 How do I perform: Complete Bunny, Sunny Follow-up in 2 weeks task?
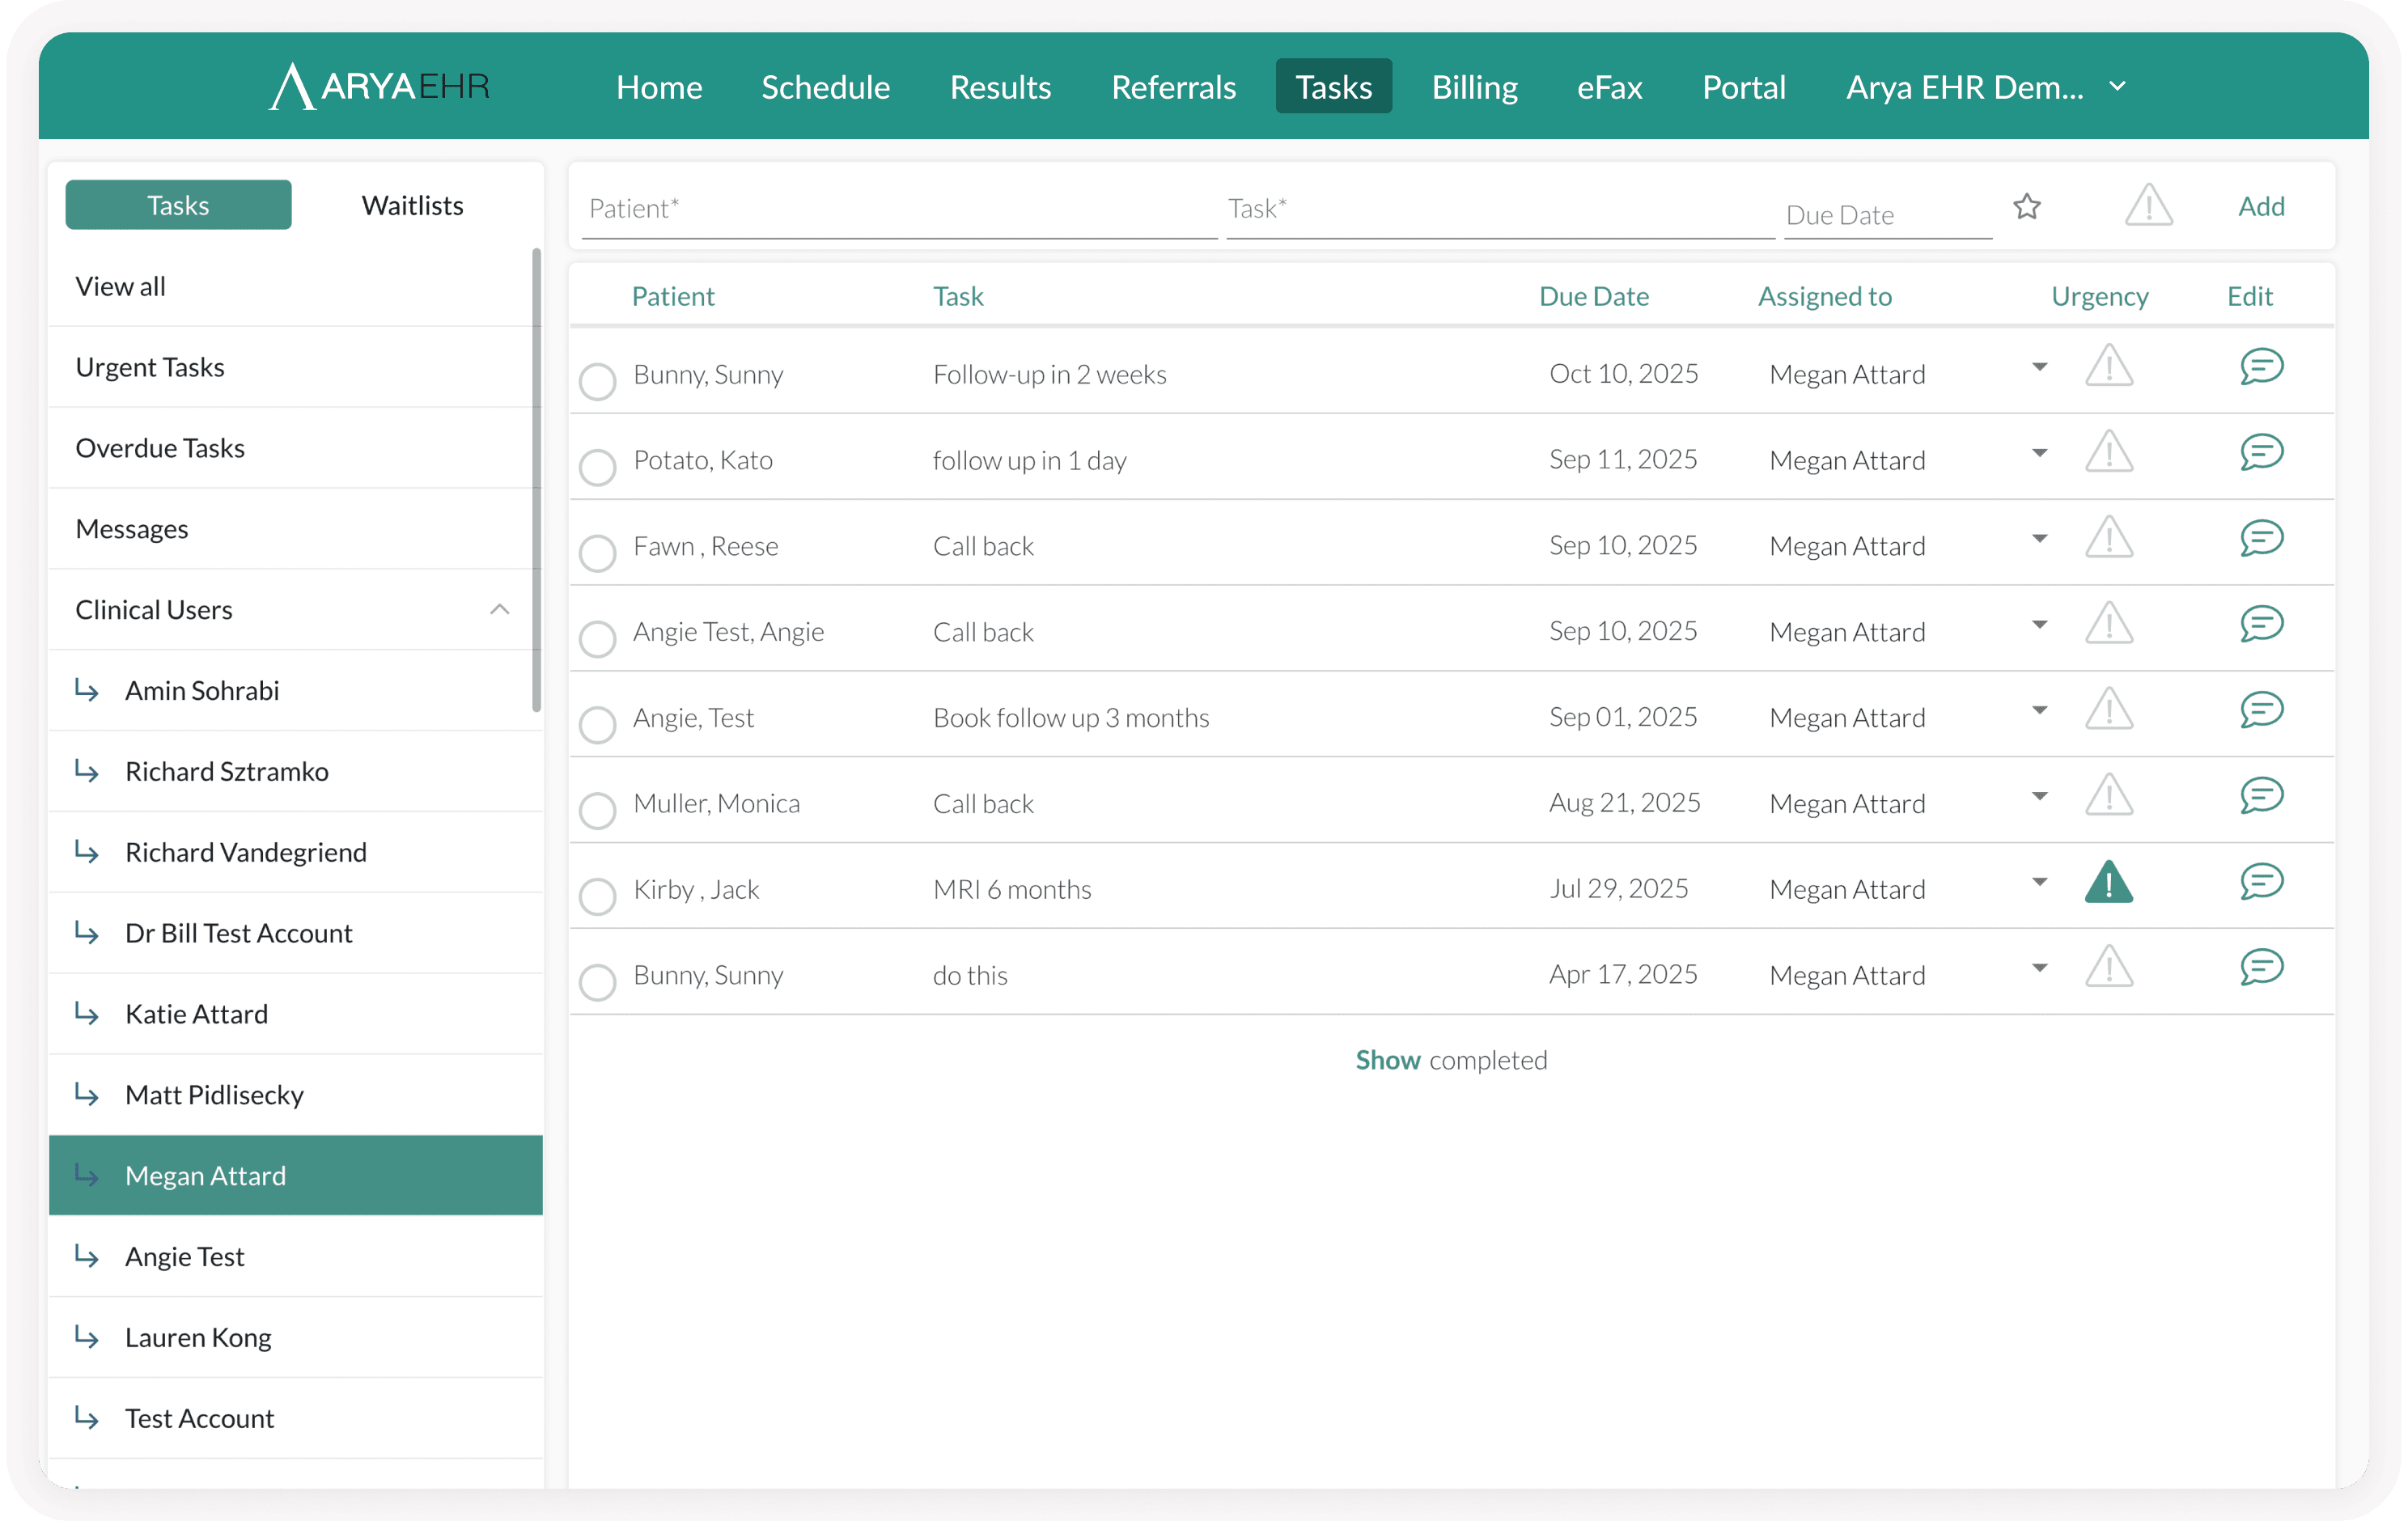coord(598,381)
